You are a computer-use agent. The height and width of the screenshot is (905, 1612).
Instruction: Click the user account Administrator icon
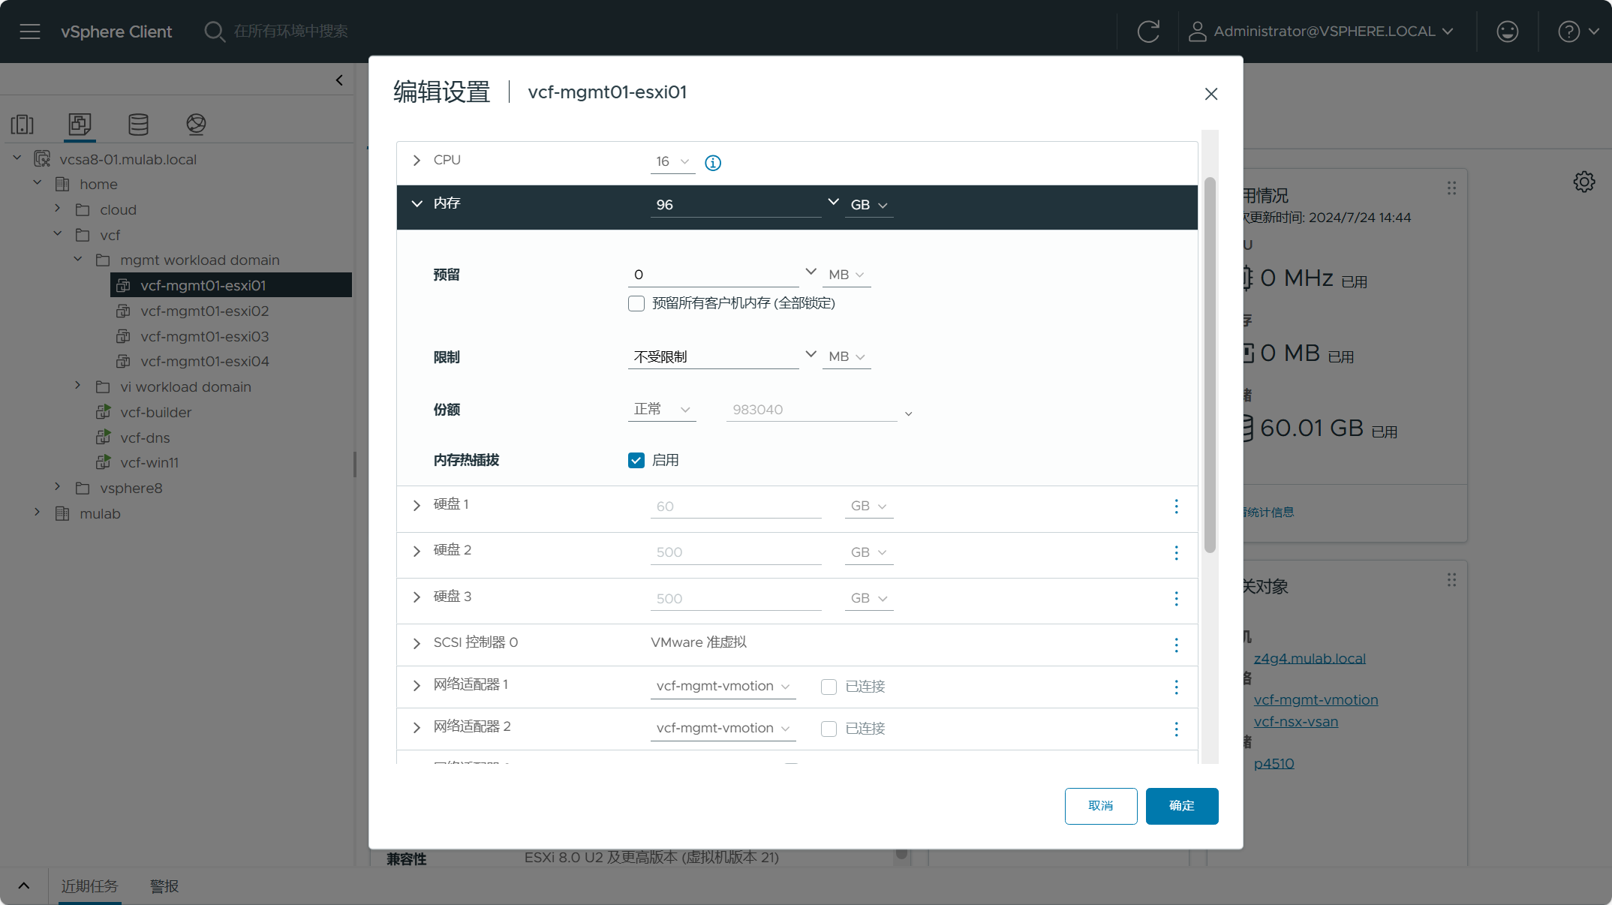click(1195, 30)
